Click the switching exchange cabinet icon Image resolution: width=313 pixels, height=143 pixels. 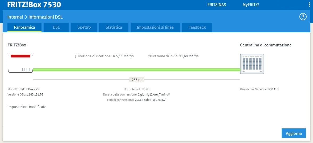click(x=252, y=64)
